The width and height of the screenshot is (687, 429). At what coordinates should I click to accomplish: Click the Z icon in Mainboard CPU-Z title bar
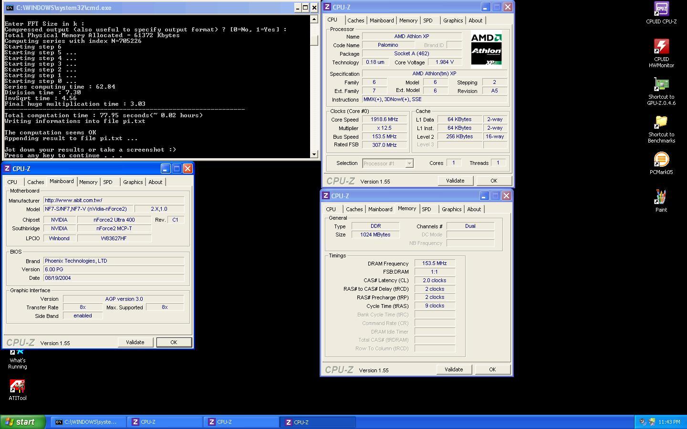7,169
